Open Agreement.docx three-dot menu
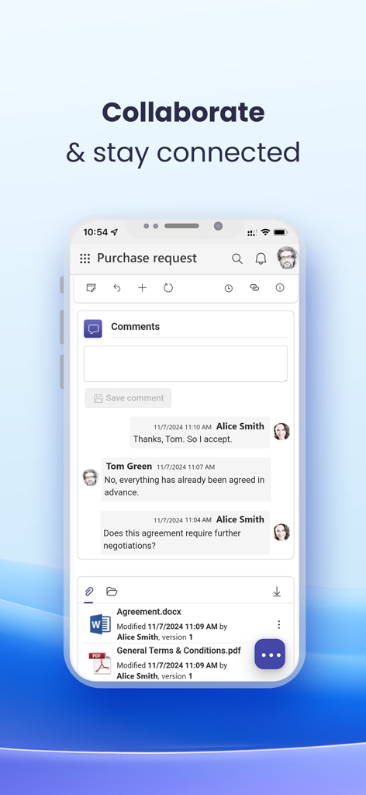The image size is (366, 795). (278, 625)
